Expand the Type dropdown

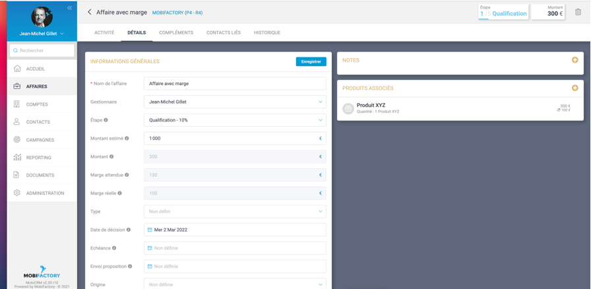pos(234,212)
